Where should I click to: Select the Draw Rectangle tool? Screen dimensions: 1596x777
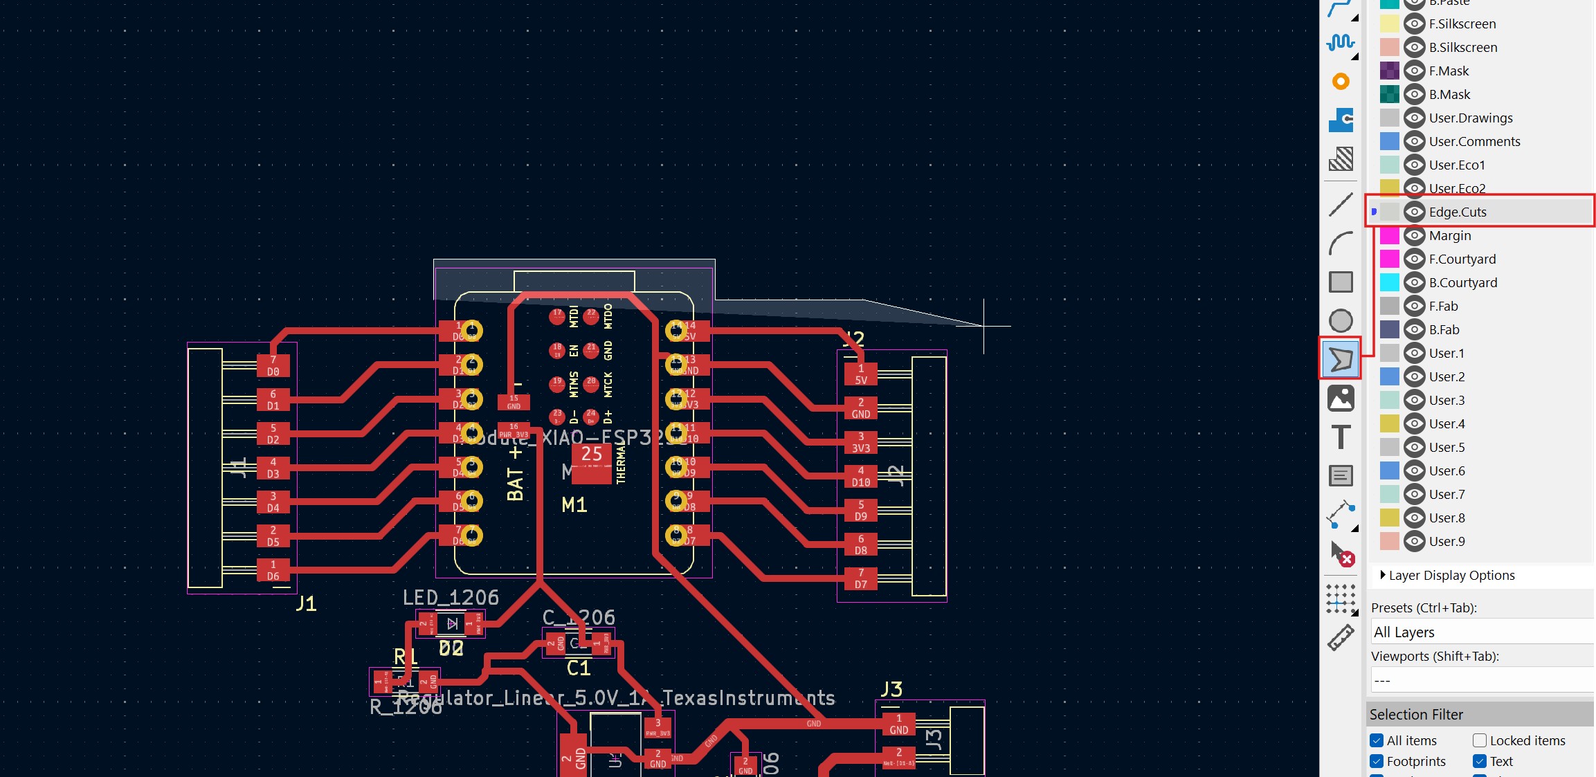pyautogui.click(x=1341, y=282)
